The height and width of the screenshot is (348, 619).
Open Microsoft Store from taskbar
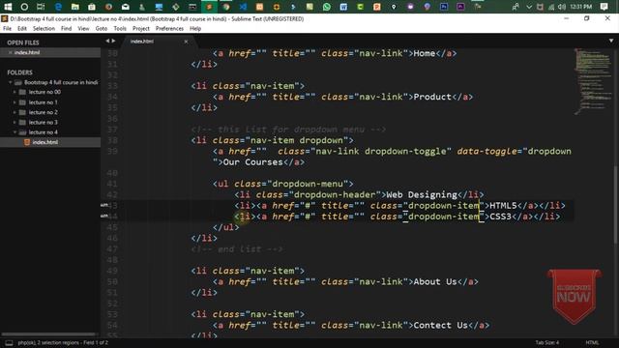pos(92,7)
